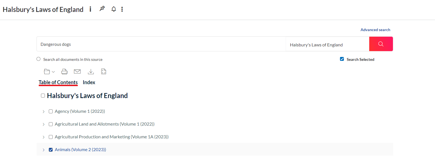The height and width of the screenshot is (160, 435).
Task: Click the full-screen document view icon
Action: point(104,72)
